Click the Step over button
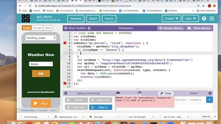The height and width of the screenshot is (124, 221). [100, 100]
